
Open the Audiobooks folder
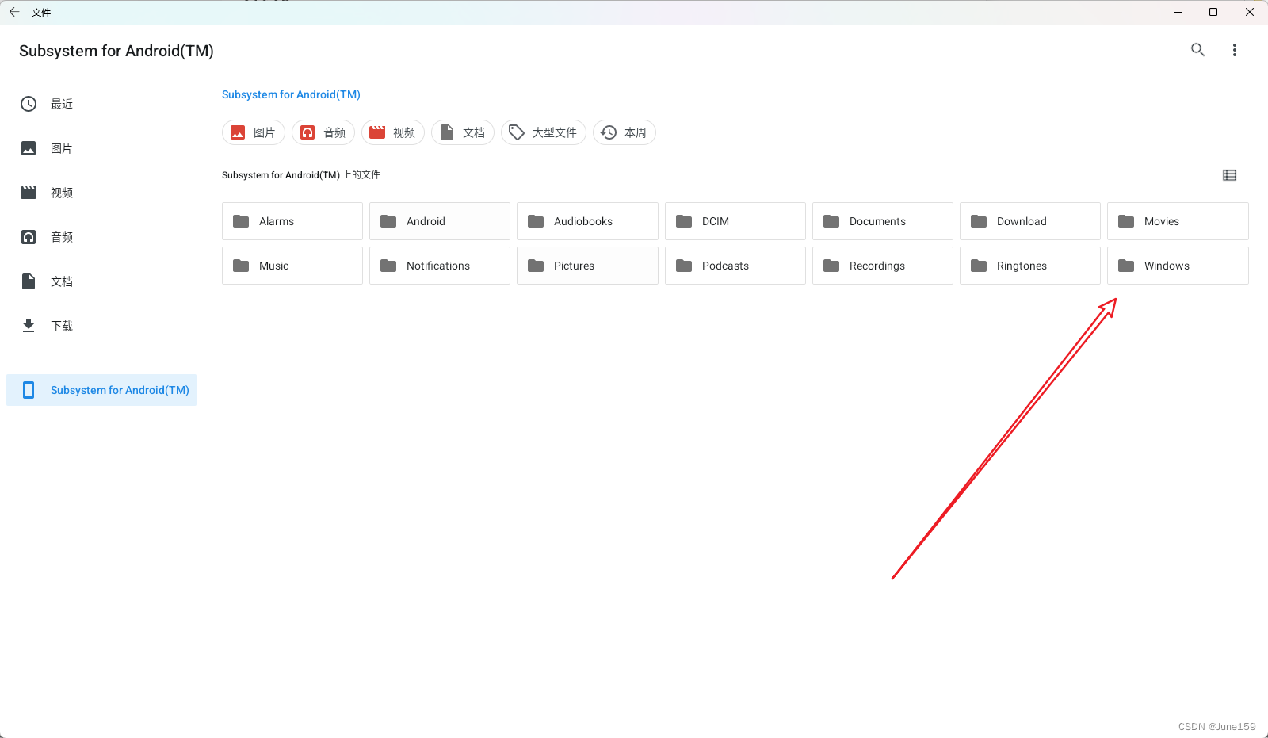pos(587,221)
